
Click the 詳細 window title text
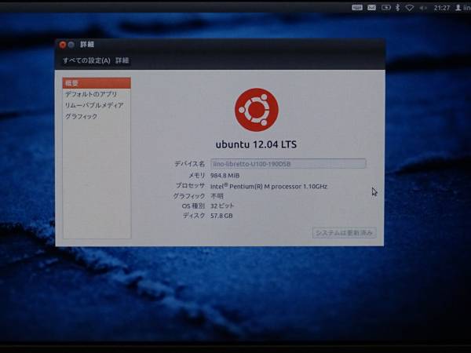click(x=87, y=45)
